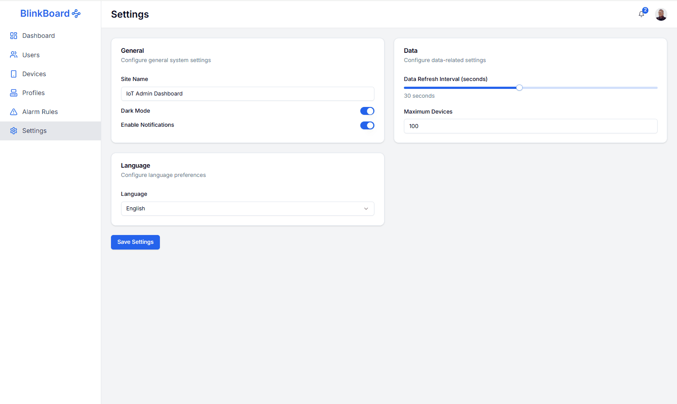Focus the Site Name input field
The width and height of the screenshot is (677, 404).
pos(248,94)
